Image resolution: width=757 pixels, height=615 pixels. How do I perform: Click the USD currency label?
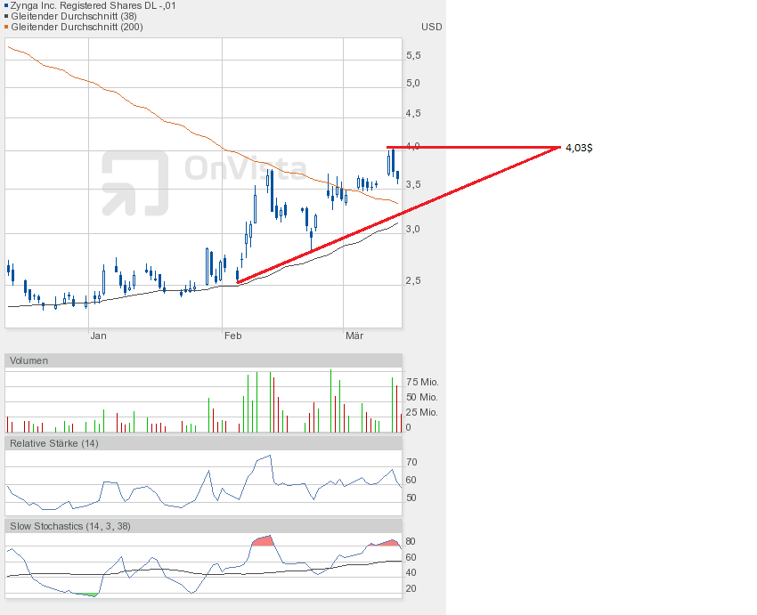pos(431,27)
